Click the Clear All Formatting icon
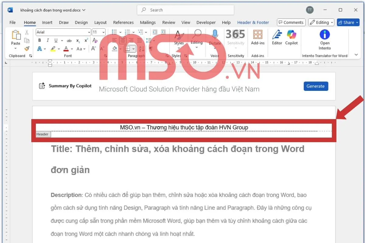 [95, 40]
